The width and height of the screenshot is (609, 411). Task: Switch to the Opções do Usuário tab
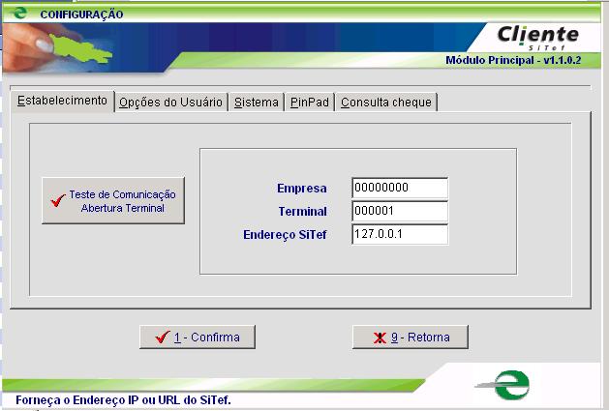pos(170,103)
